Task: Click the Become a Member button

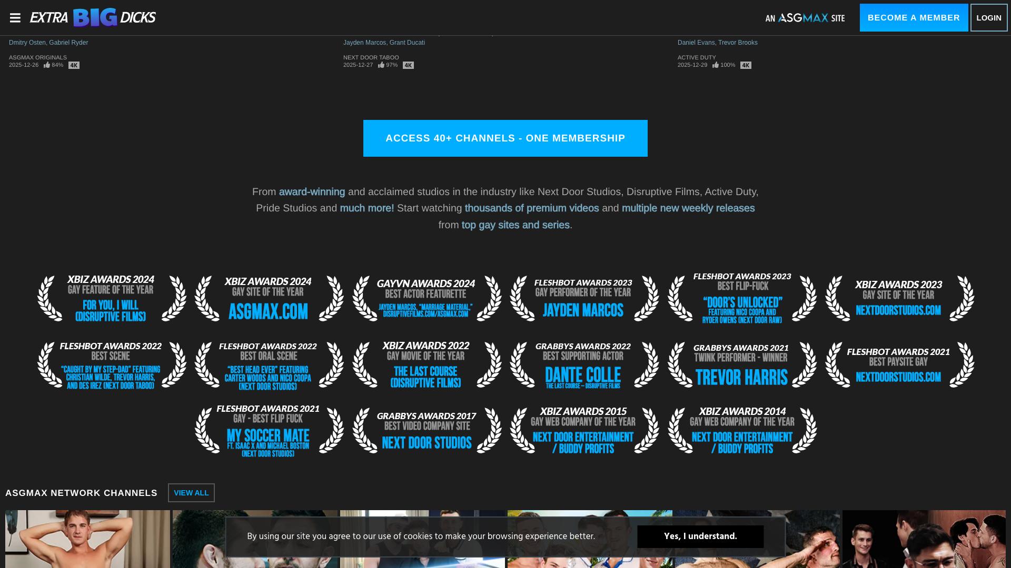Action: (x=914, y=18)
